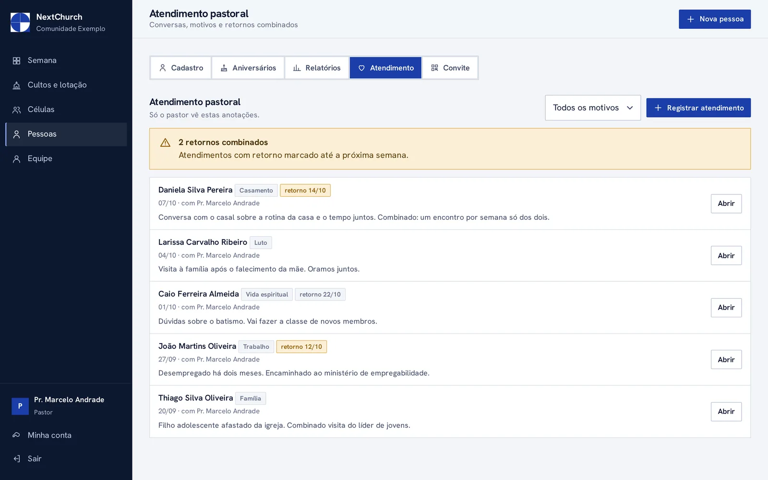This screenshot has width=768, height=480.
Task: Open Daniela Silva Pereira's record with Abrir
Action: (726, 204)
